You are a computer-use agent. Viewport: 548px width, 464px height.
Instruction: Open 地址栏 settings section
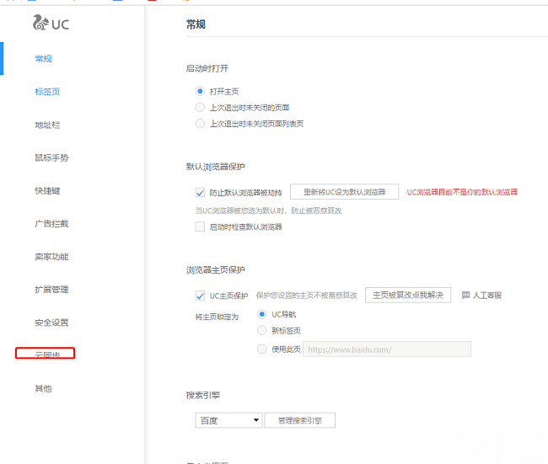point(47,125)
